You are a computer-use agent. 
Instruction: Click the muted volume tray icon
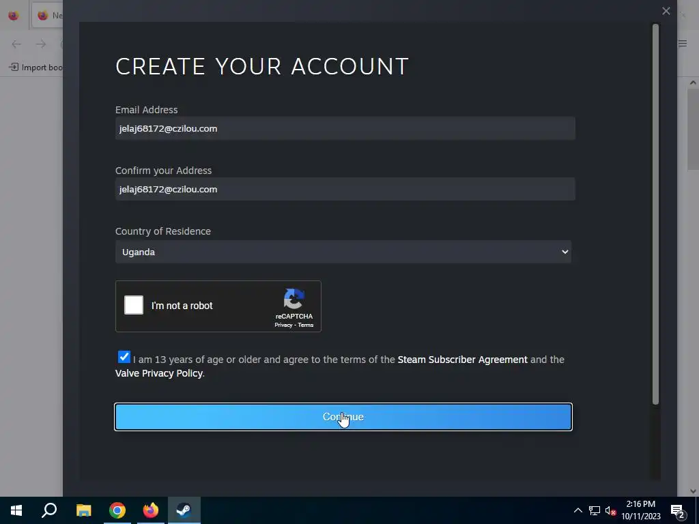(610, 510)
